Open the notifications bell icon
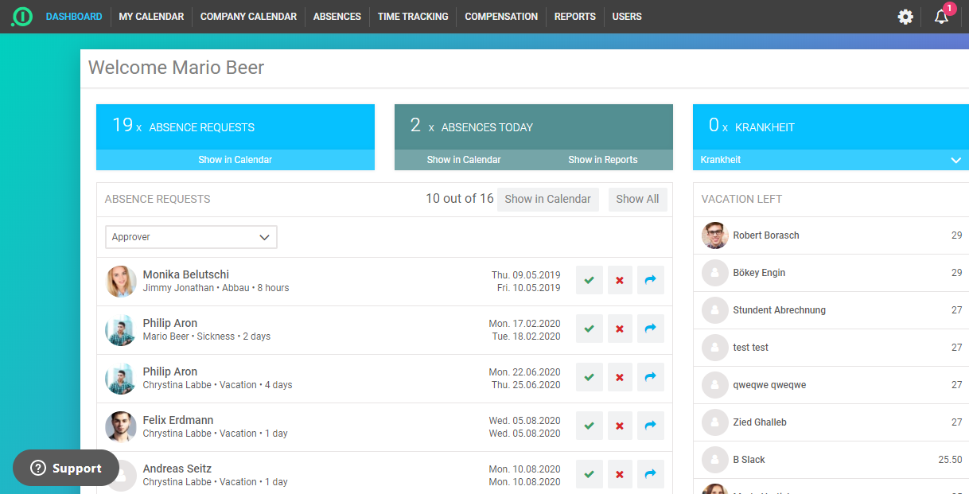Screen dimensions: 969x494 pyautogui.click(x=942, y=17)
